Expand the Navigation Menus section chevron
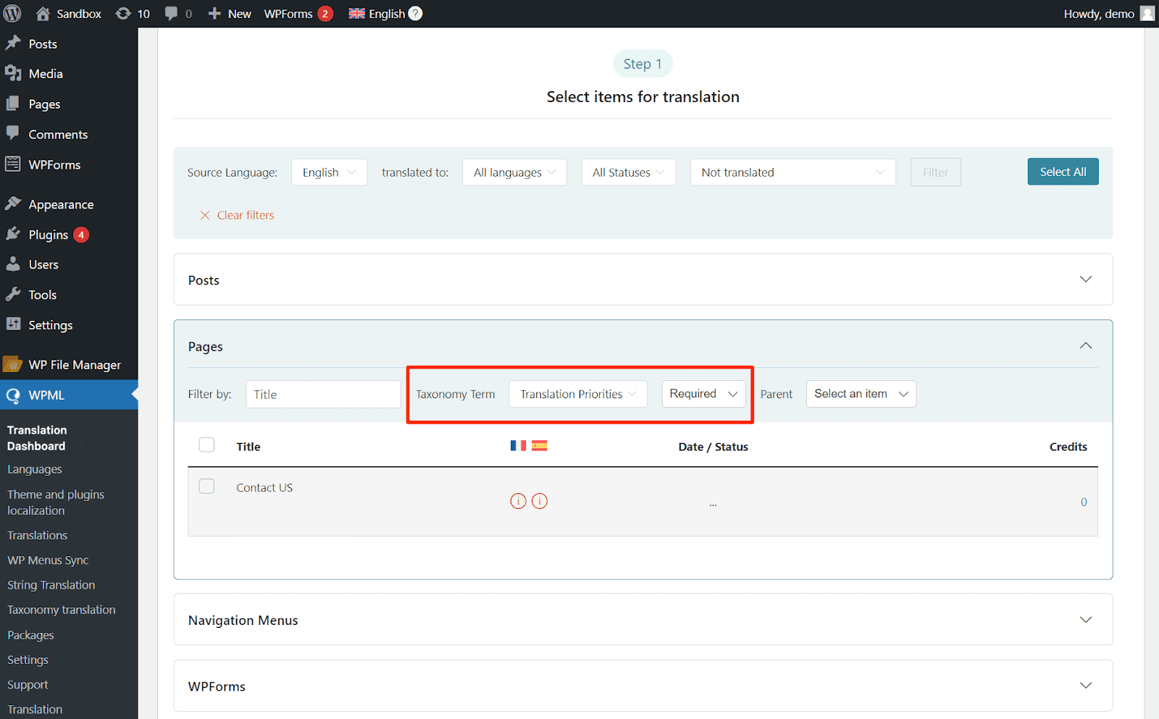The image size is (1159, 719). tap(1086, 620)
